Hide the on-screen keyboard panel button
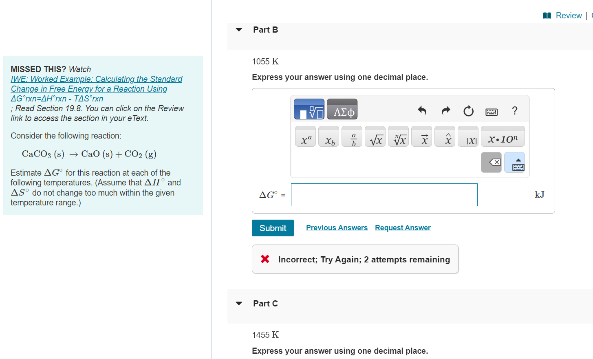Screen dimensions: 593x359 click(515, 163)
